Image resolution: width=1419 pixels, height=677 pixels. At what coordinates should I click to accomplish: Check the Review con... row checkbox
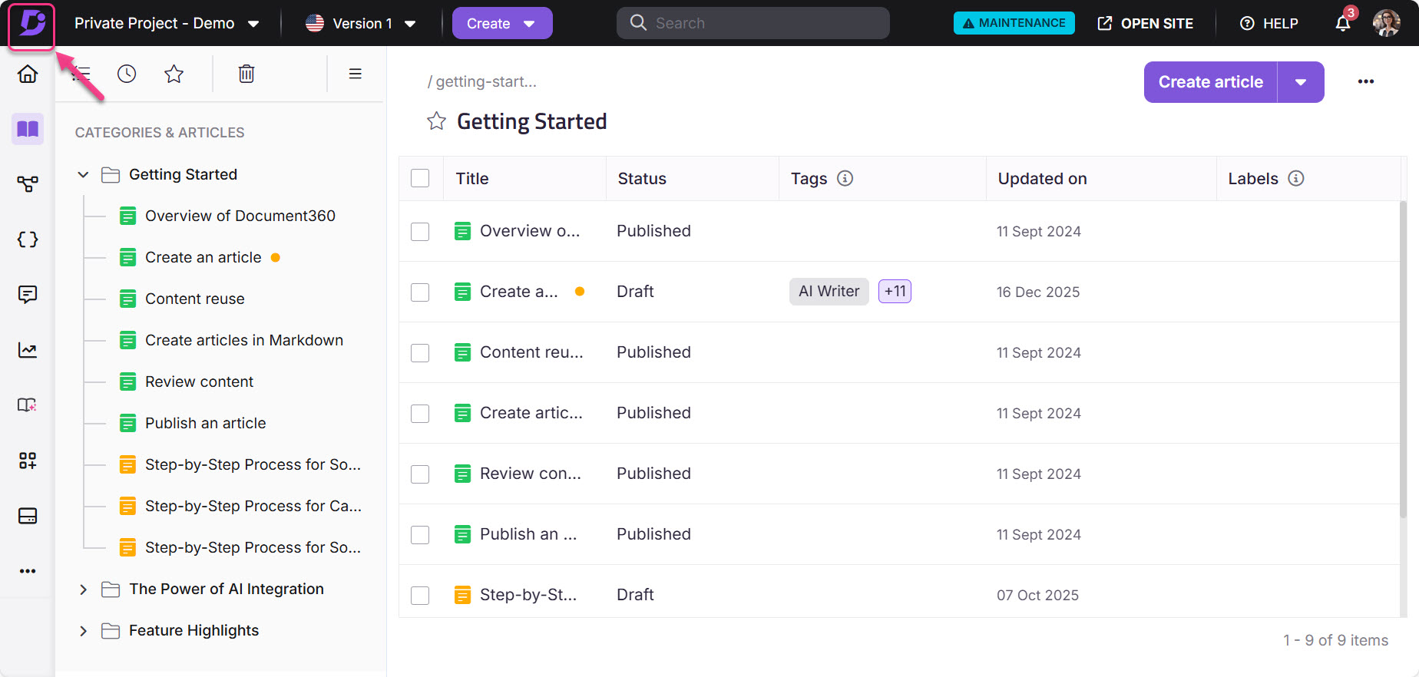420,474
